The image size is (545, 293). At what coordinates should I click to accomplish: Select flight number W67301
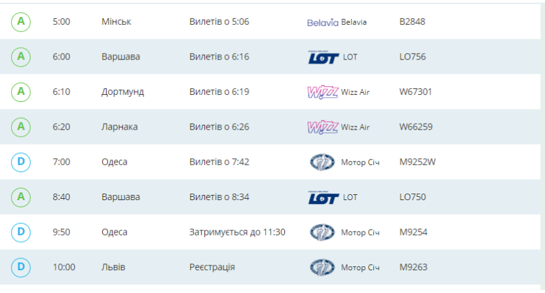415,92
